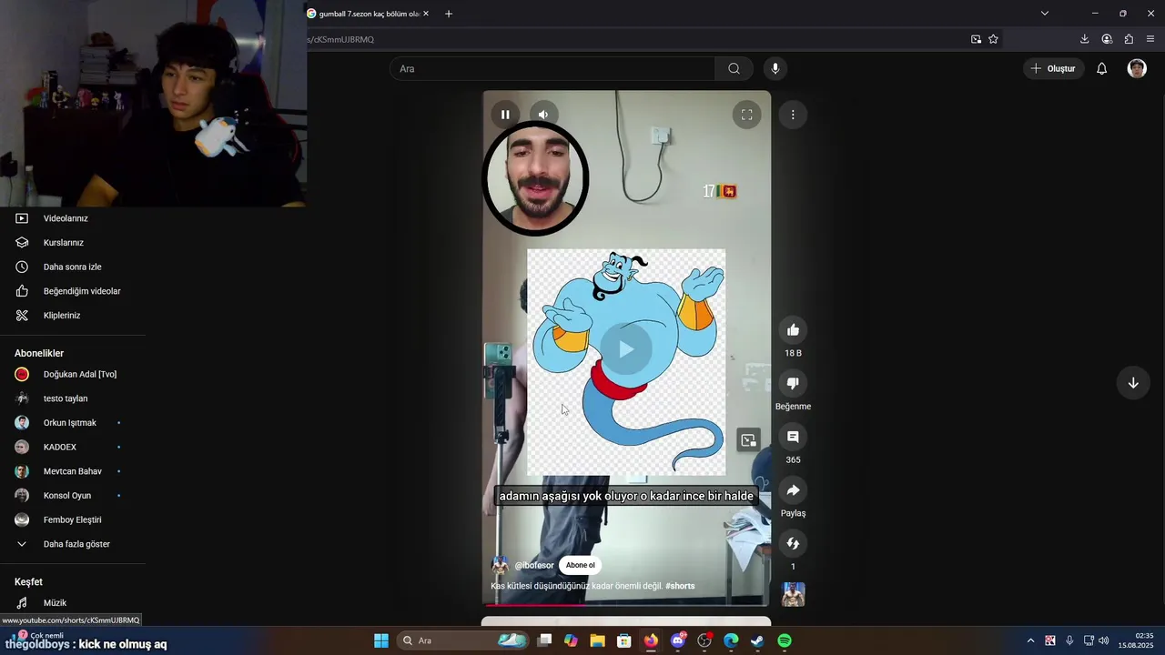
Task: Open OBS Studio from the taskbar
Action: point(704,640)
